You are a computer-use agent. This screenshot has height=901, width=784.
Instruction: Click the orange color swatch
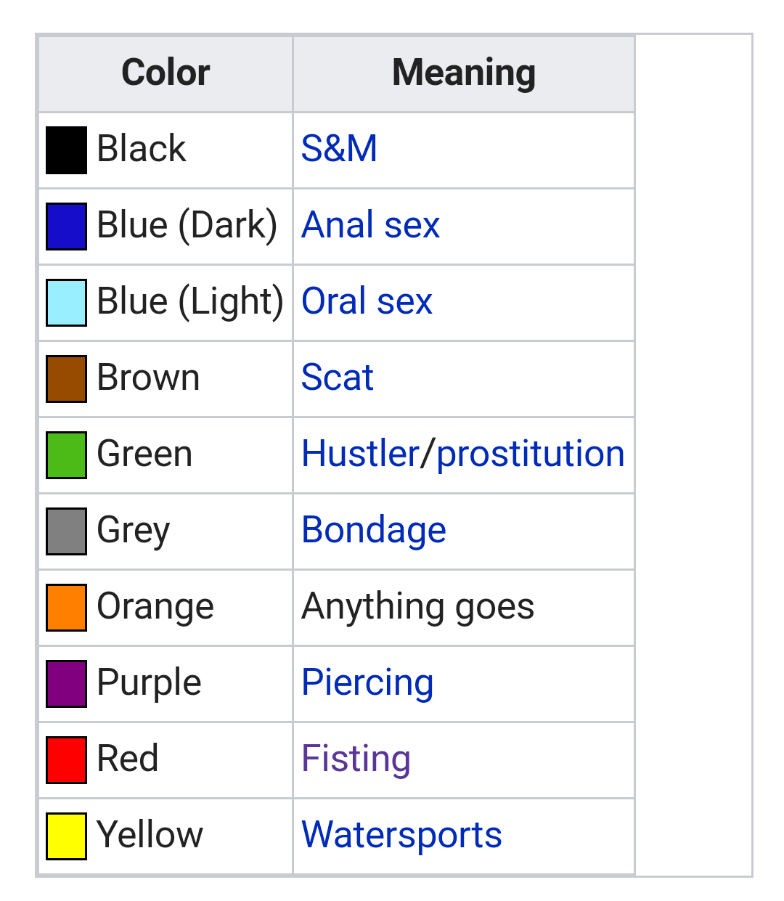tap(66, 608)
